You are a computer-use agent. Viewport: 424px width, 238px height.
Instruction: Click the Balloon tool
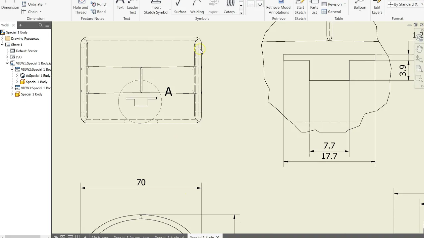[x=360, y=5]
